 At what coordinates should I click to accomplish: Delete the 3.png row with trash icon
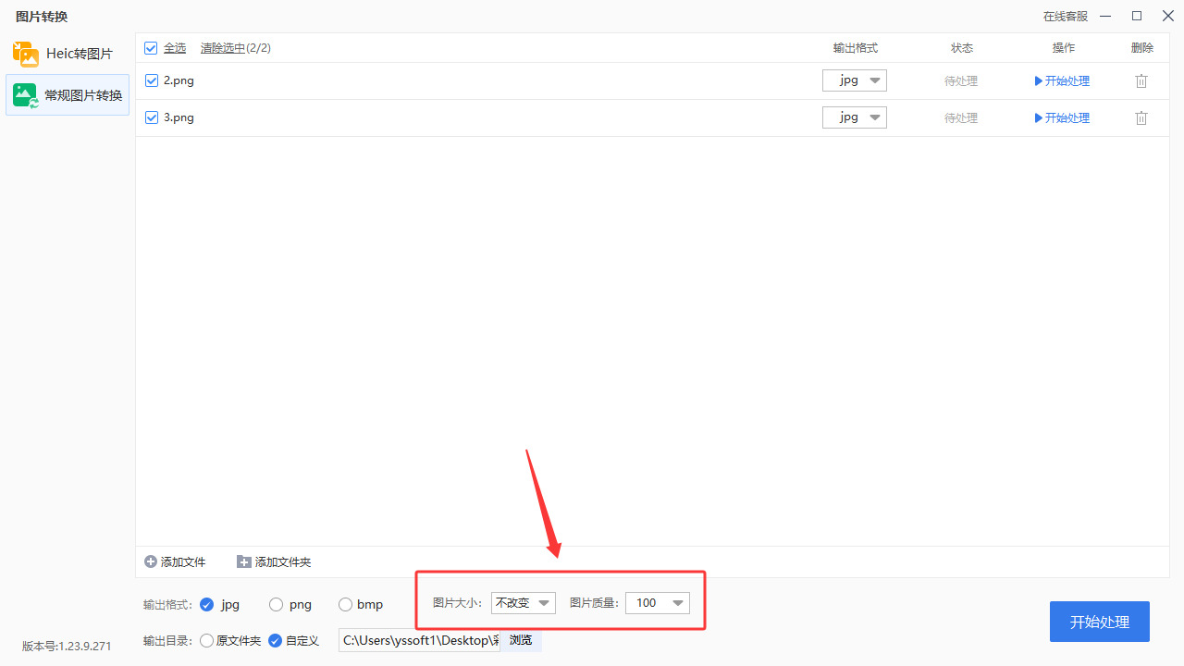[1141, 118]
